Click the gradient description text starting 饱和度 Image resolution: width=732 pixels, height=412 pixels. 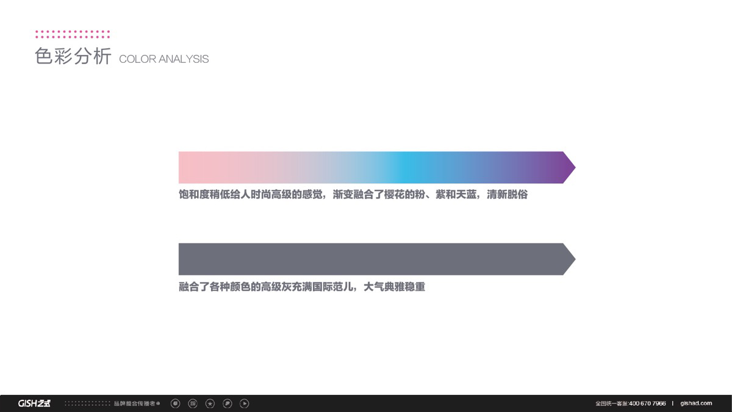(353, 195)
